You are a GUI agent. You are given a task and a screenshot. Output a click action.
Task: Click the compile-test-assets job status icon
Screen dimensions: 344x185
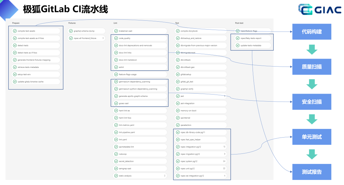point(15,31)
